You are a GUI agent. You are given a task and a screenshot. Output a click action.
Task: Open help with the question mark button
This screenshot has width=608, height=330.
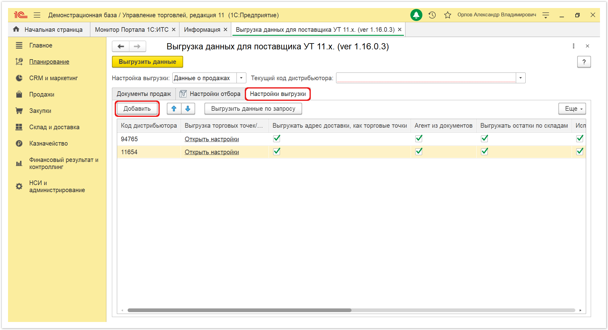click(x=584, y=62)
